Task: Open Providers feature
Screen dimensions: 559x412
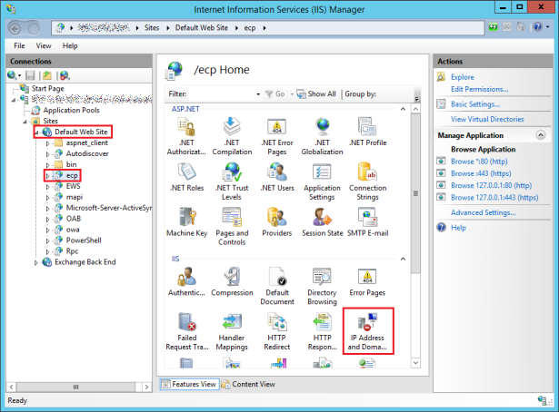Action: 277,222
